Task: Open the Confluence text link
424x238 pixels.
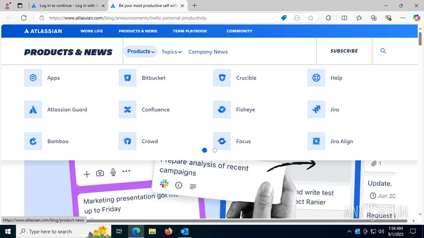Action: 156,109
